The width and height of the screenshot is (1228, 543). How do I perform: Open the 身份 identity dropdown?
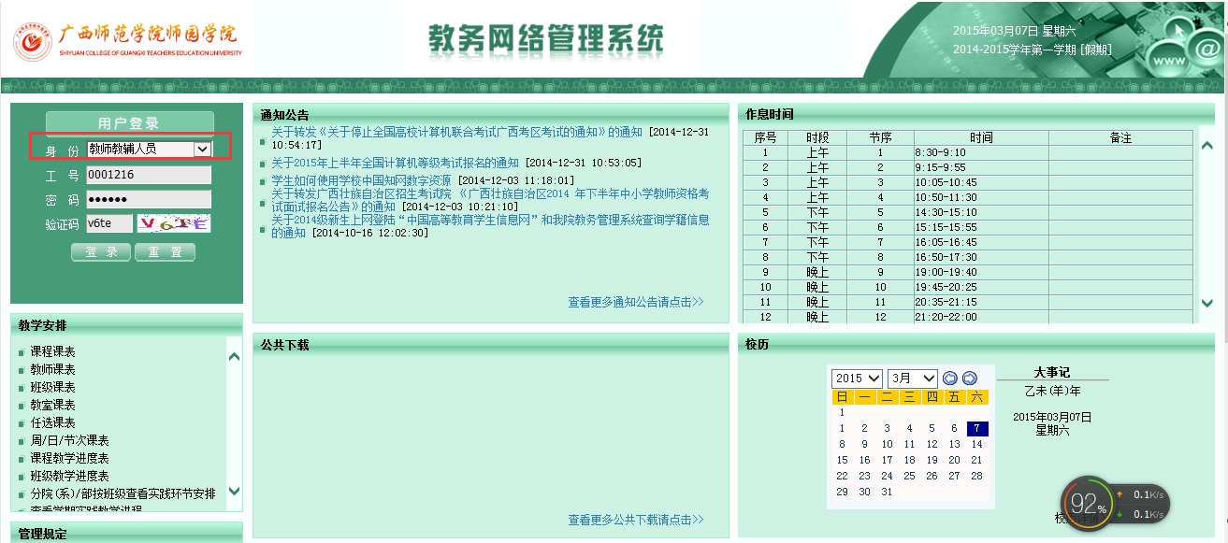[x=149, y=149]
